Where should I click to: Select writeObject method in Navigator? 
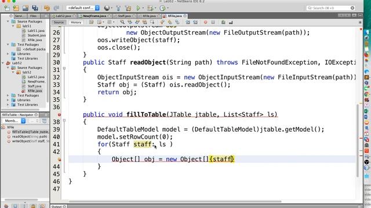30,141
